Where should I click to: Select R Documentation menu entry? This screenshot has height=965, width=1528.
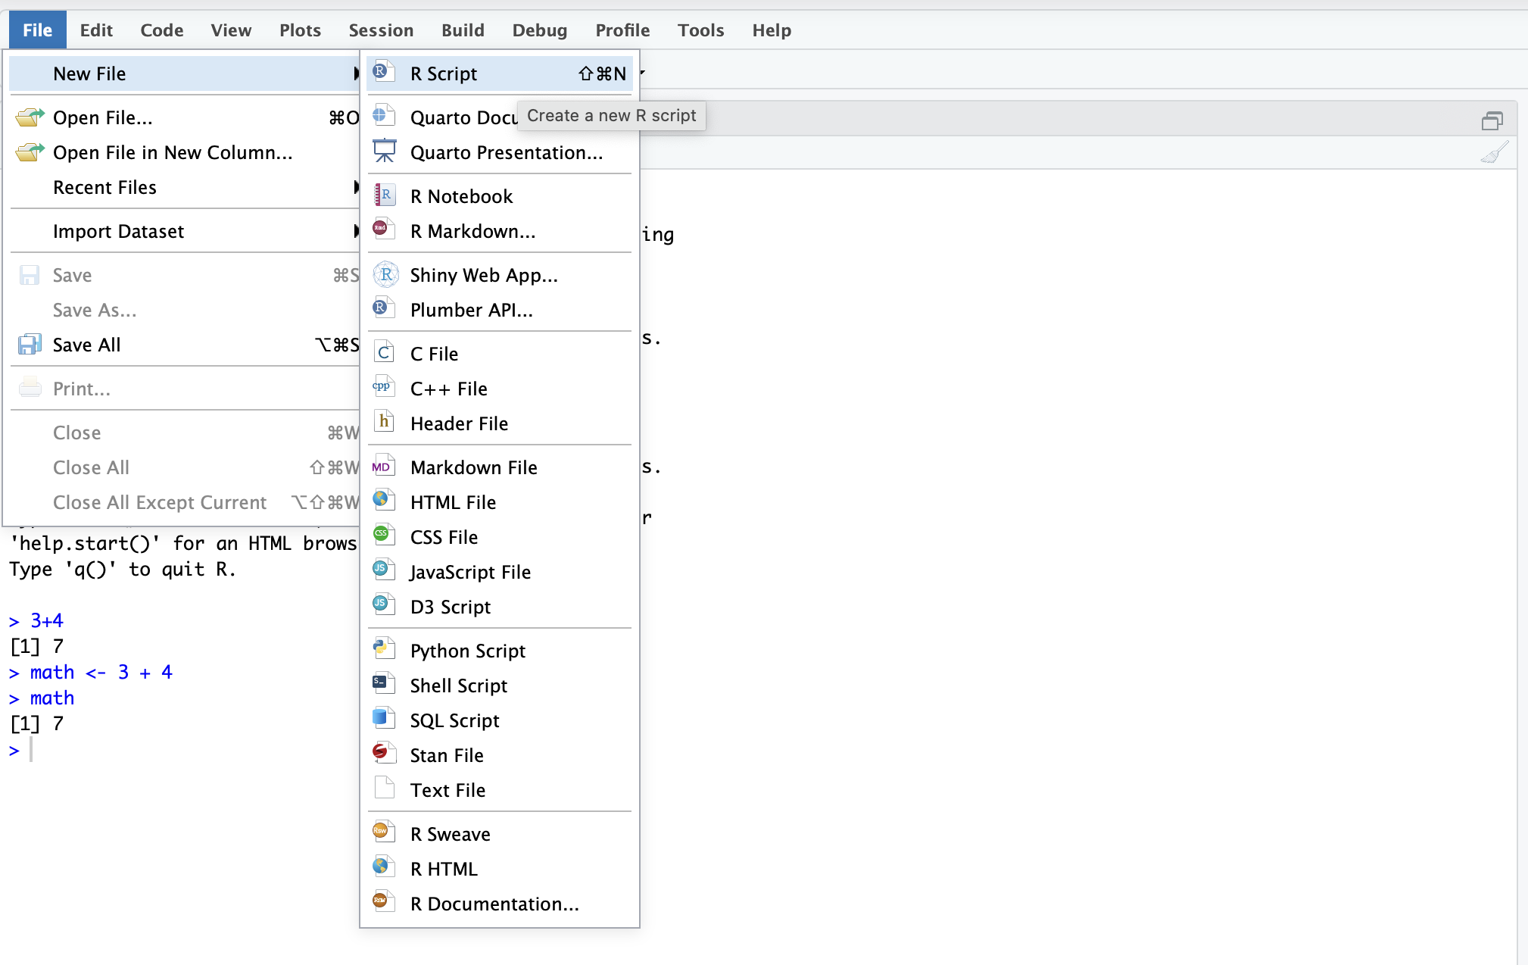(500, 903)
